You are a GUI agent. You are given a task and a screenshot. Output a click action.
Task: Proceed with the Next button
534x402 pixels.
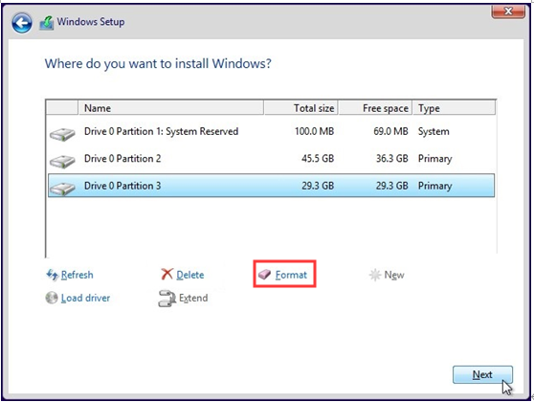pos(482,375)
